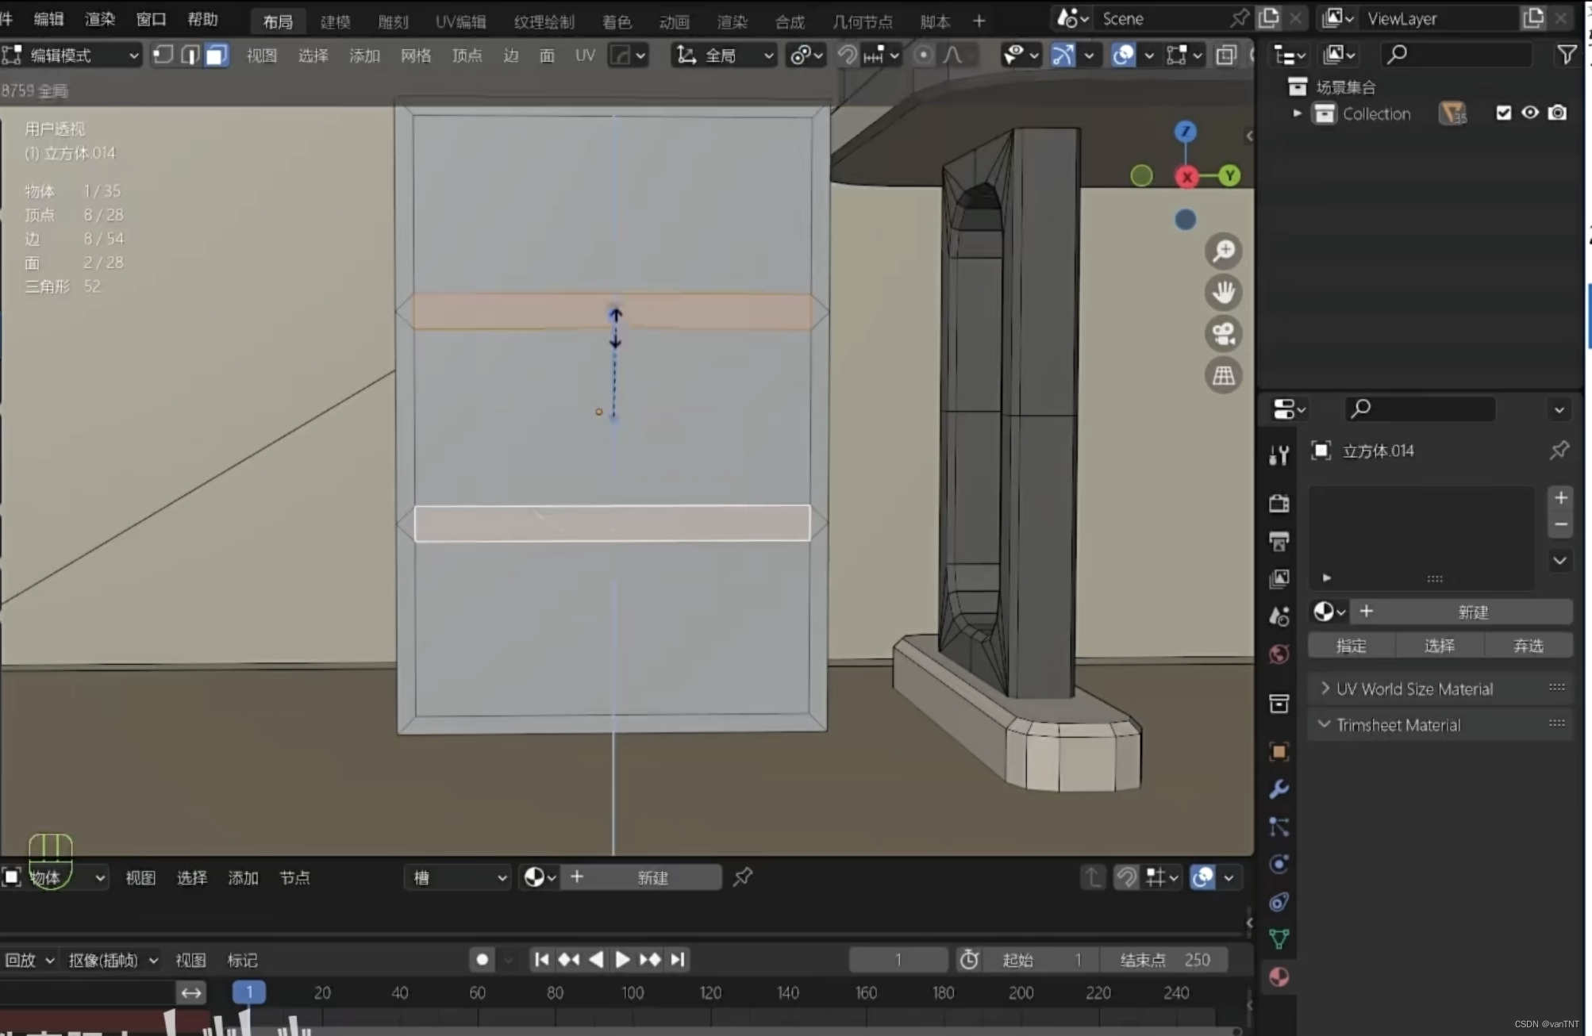Click the zoom view magnifier gizmo
This screenshot has width=1592, height=1036.
[1223, 251]
